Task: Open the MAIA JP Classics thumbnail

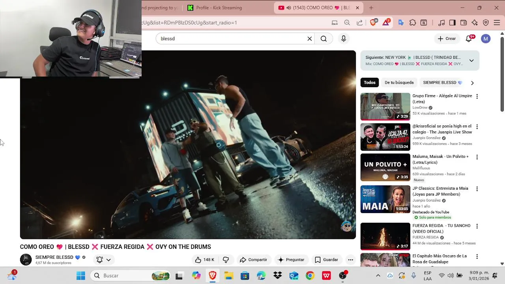Action: (x=385, y=199)
